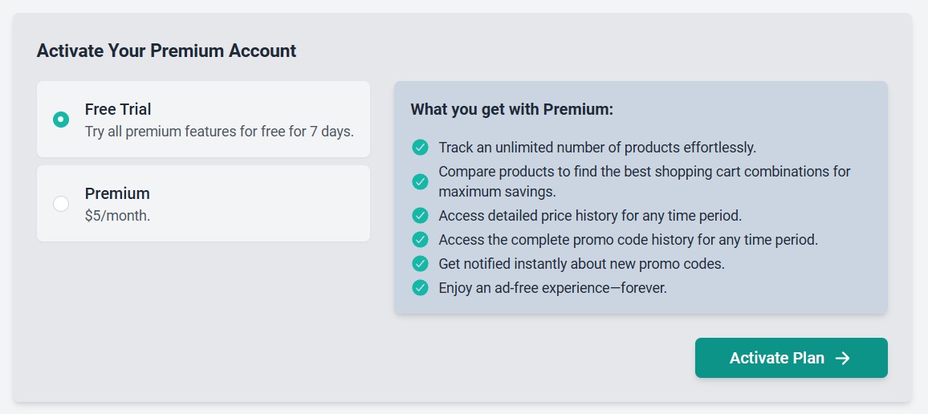Click the complete promo code history text
The image size is (928, 414).
point(628,240)
